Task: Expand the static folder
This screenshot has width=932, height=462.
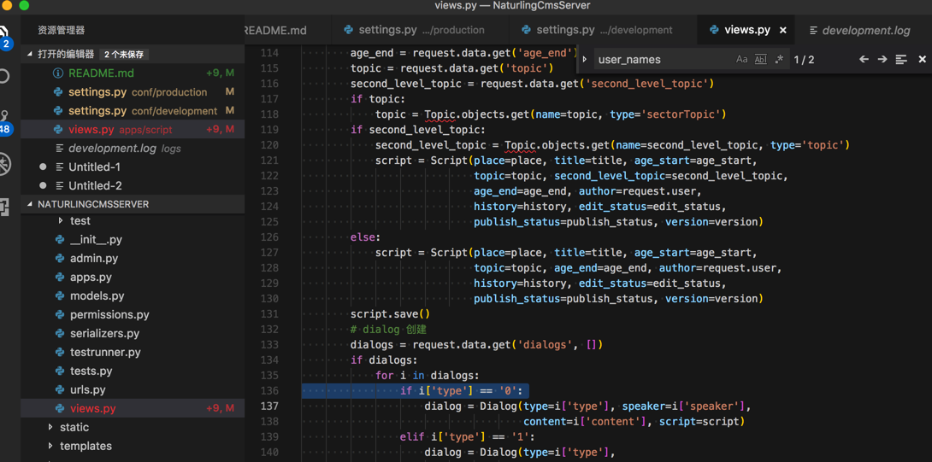Action: tap(51, 427)
